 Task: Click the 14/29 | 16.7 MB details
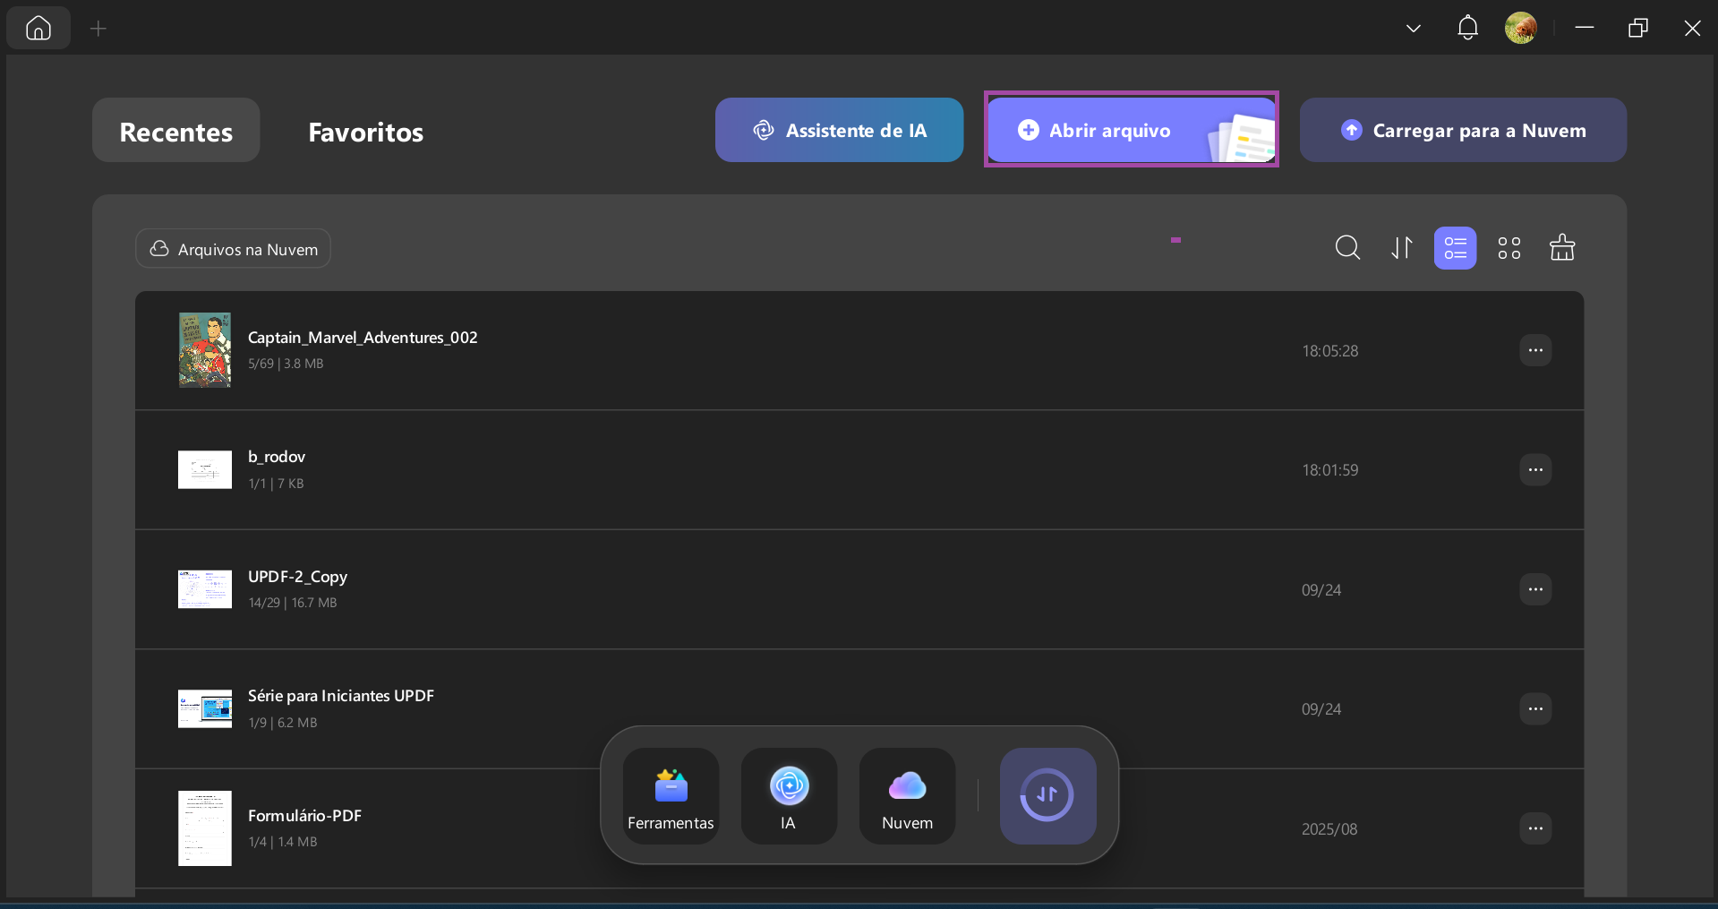pyautogui.click(x=293, y=603)
